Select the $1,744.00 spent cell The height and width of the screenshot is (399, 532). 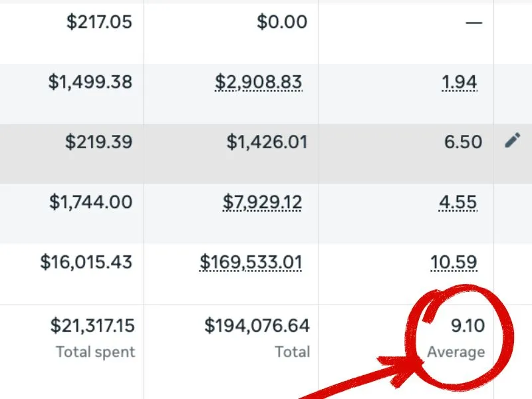[91, 201]
